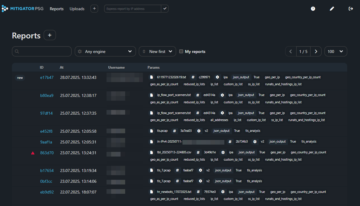Viewport: 360px width, 206px height.
Task: Focus the Express report by IP address field
Action: (x=132, y=9)
